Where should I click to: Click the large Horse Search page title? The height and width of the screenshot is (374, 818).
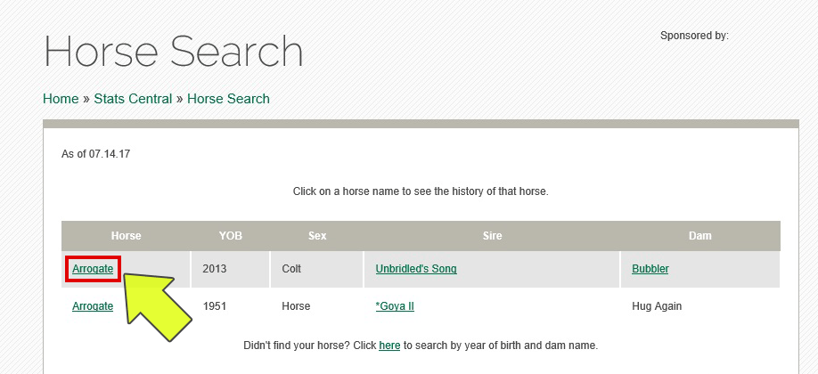(x=174, y=52)
